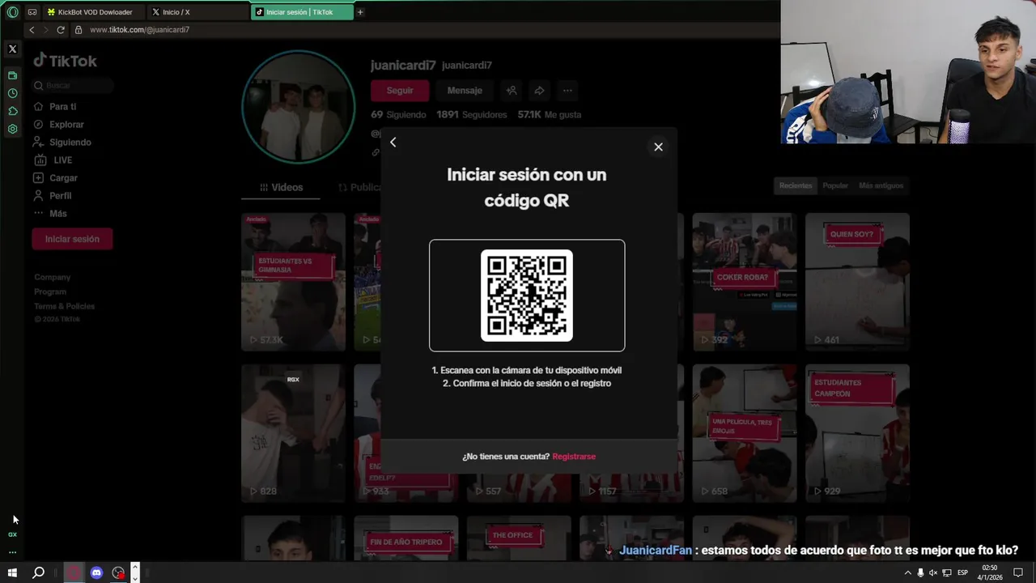Show hidden system tray icons
The width and height of the screenshot is (1036, 583).
pyautogui.click(x=907, y=572)
